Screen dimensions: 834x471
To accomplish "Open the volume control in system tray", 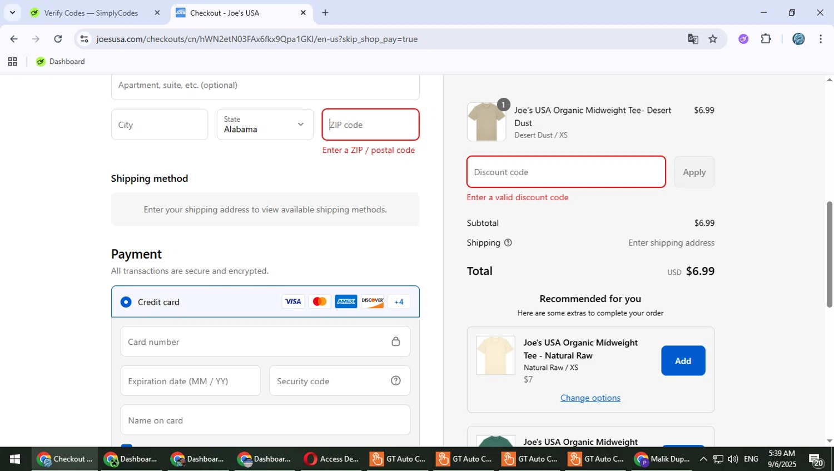I will [733, 459].
